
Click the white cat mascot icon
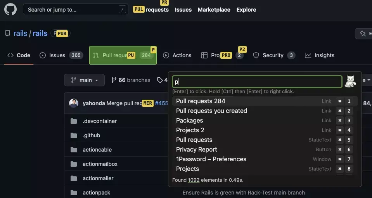pos(350,82)
